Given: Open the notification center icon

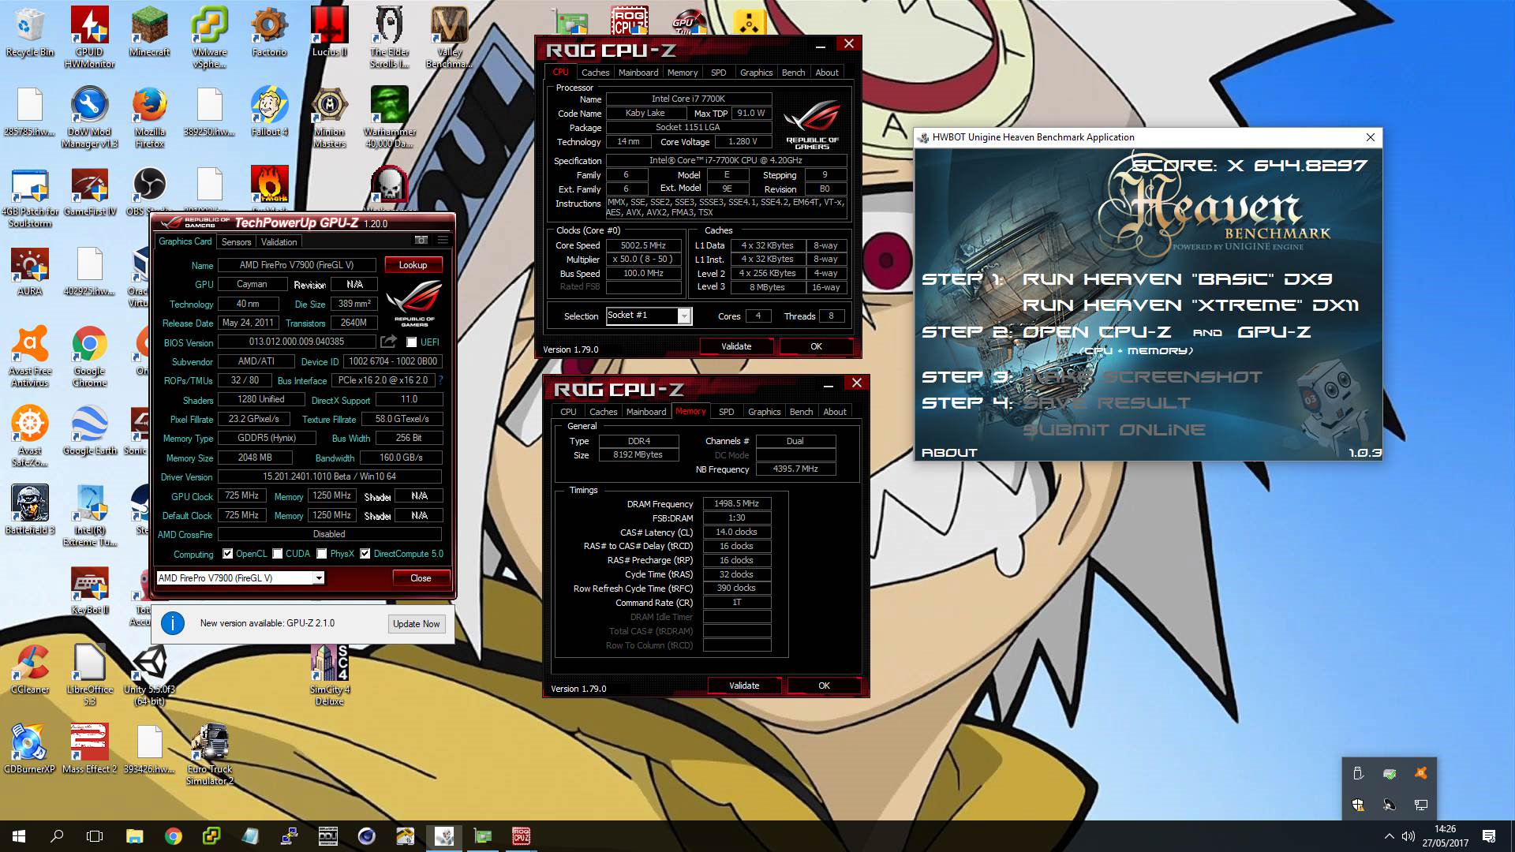Looking at the screenshot, I should (1489, 836).
